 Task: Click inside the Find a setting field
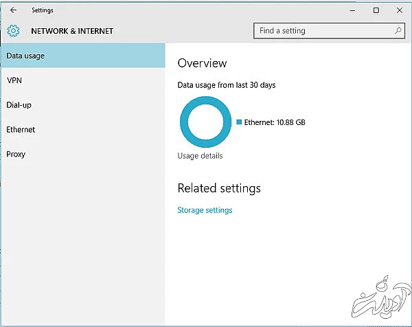[x=323, y=31]
